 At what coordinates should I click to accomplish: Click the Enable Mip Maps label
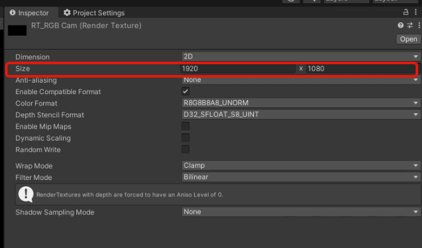pos(43,127)
